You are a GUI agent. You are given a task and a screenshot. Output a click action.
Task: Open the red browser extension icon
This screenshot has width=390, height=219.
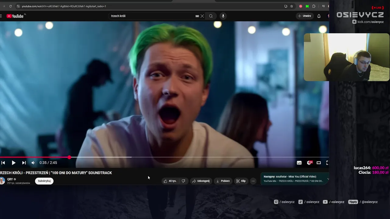click(301, 6)
